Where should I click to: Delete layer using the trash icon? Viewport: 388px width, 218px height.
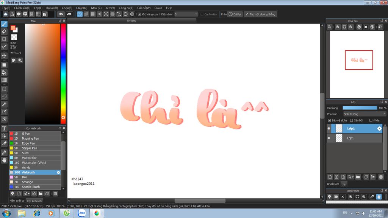(x=381, y=177)
